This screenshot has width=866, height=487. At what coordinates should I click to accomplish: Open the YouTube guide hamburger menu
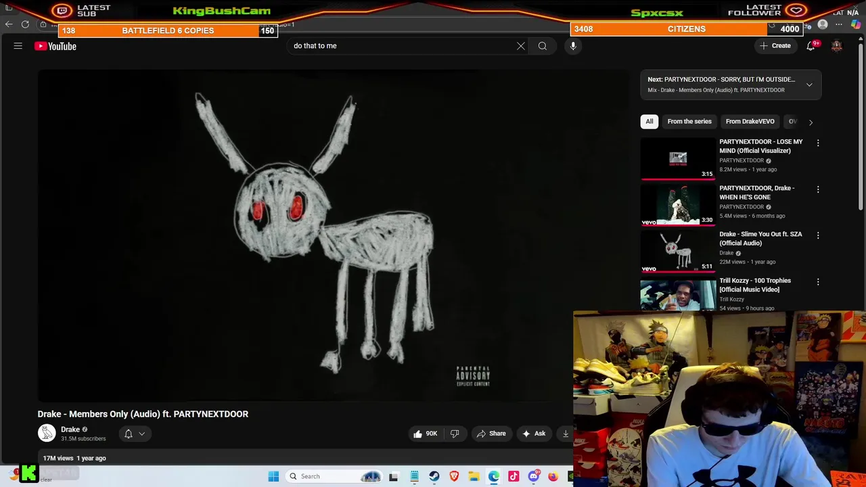[x=18, y=46]
